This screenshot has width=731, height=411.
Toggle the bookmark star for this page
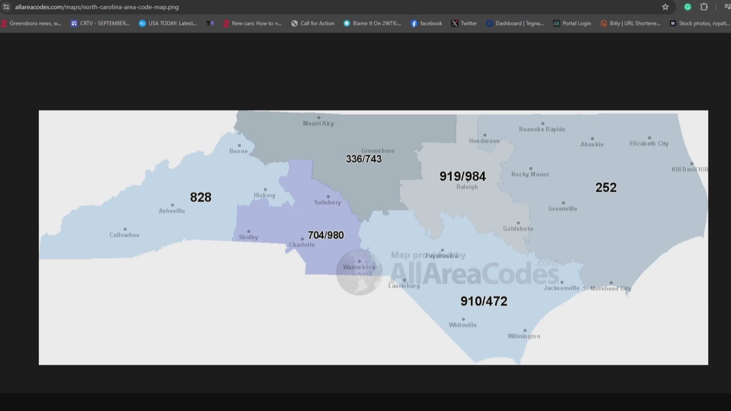point(665,7)
